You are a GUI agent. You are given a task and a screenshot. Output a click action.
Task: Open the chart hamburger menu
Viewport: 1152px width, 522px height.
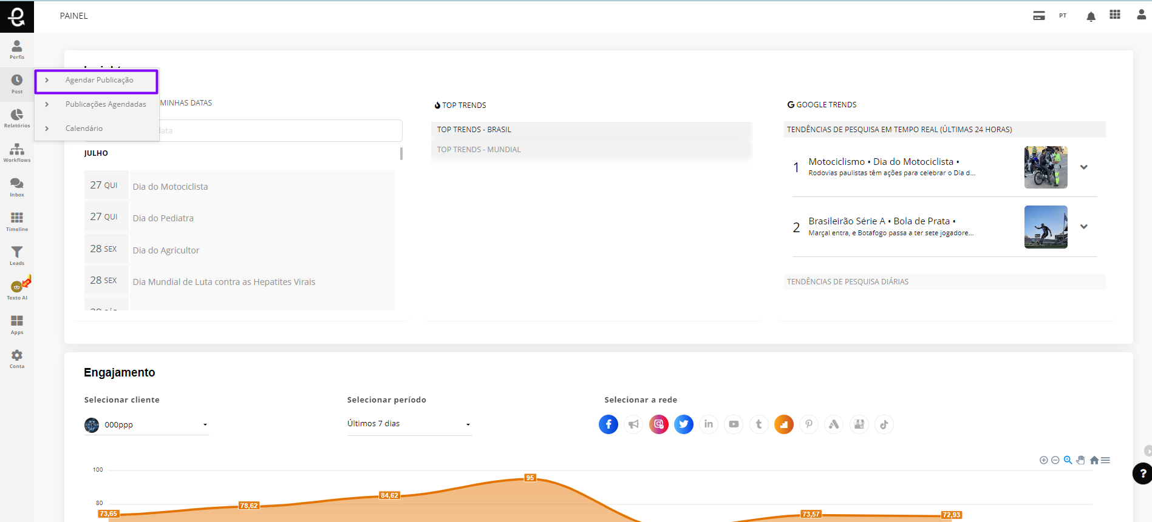point(1106,460)
